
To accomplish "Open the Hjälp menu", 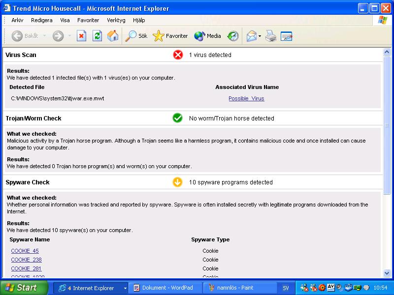I will click(x=139, y=20).
